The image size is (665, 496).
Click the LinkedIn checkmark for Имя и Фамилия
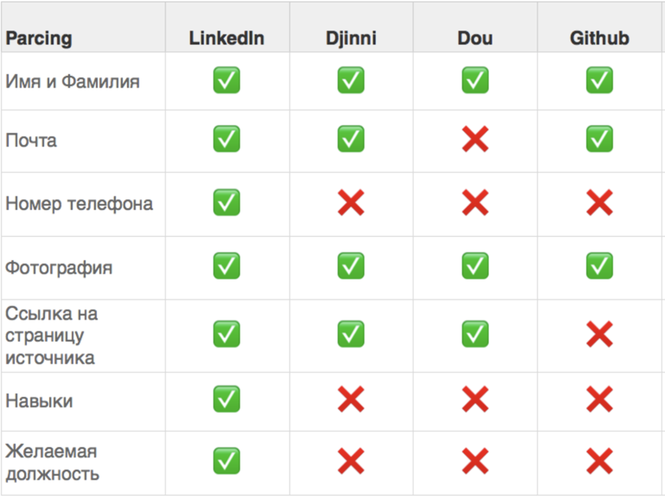coord(227,80)
